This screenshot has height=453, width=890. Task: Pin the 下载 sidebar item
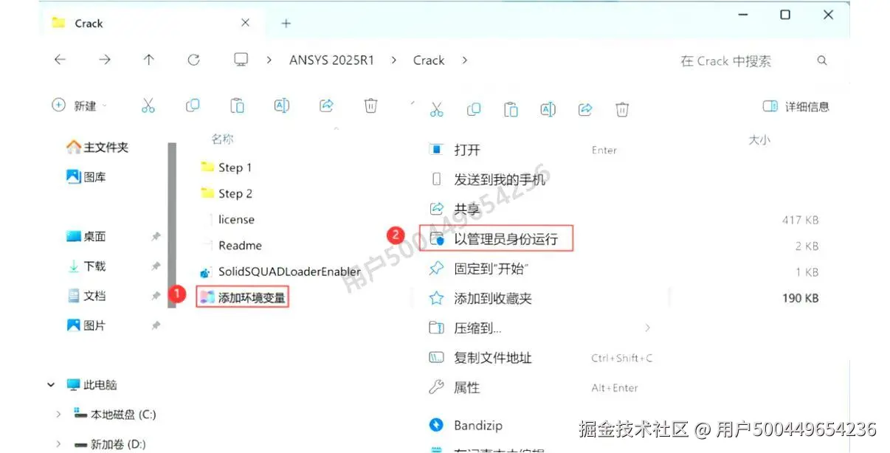156,266
